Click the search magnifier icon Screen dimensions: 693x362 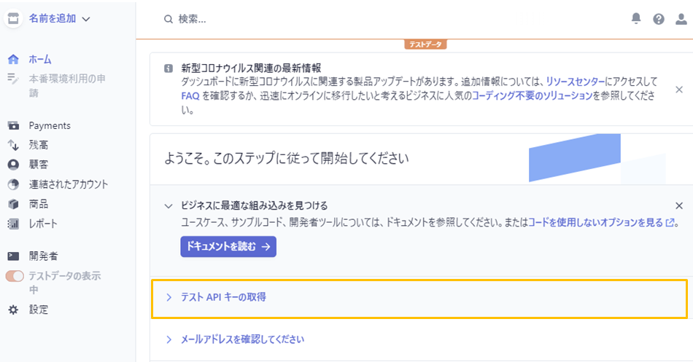(168, 20)
